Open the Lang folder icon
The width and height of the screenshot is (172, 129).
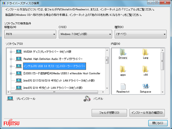[x=146, y=52]
